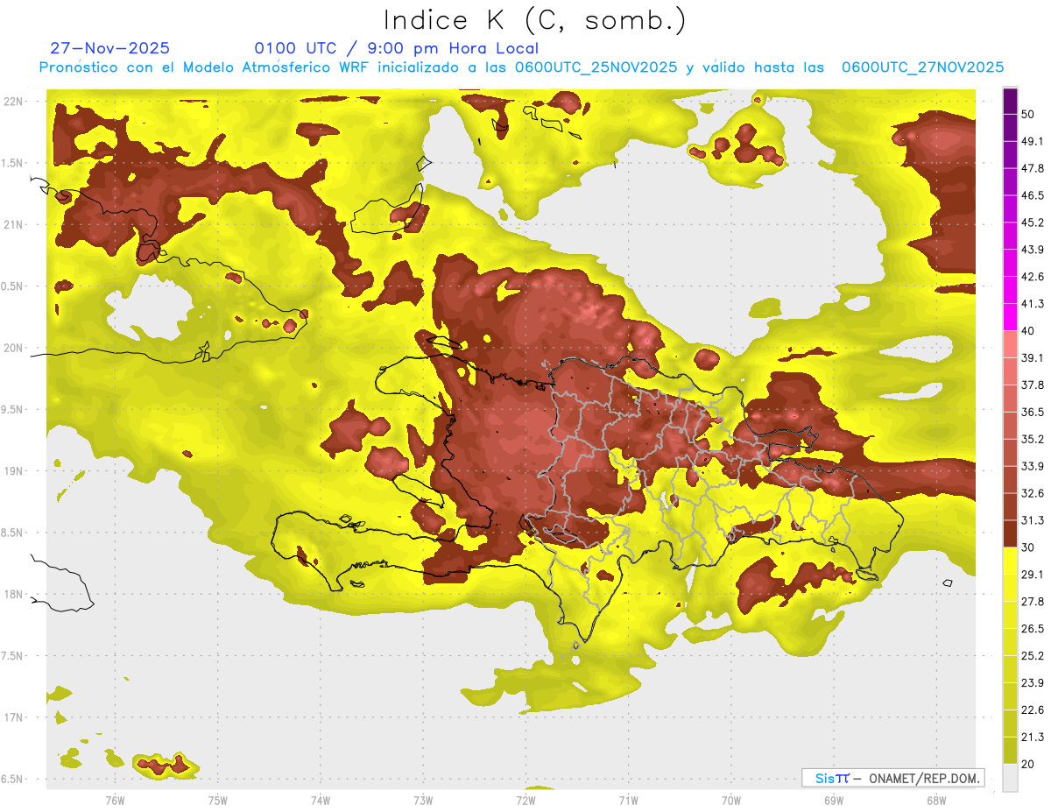The width and height of the screenshot is (1051, 812).
Task: Pick the dark purple swatch above 50
Action: pyautogui.click(x=1010, y=101)
